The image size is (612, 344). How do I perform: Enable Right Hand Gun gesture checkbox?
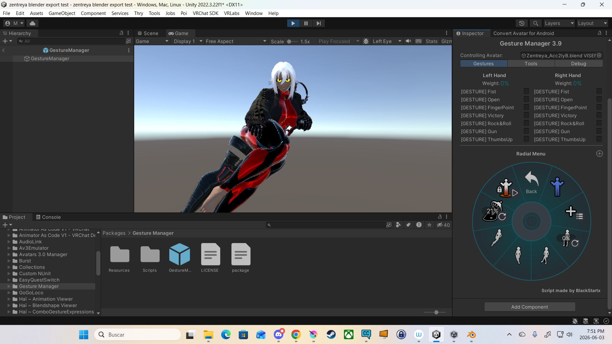pos(599,131)
